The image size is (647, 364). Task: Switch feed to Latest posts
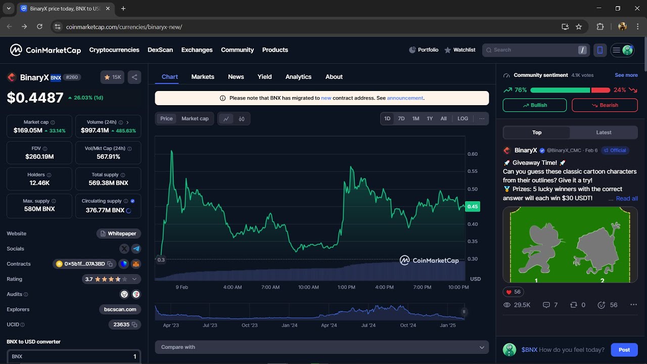tap(604, 132)
